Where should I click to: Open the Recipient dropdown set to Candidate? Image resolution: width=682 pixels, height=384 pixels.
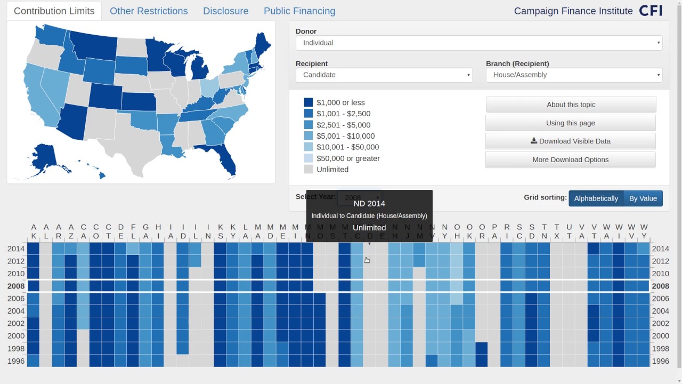point(384,75)
